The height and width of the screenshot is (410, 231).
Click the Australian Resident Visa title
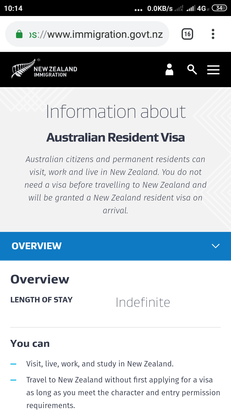click(x=116, y=137)
